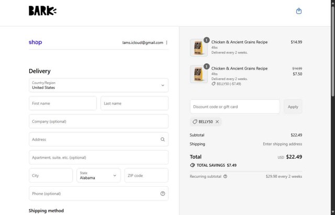Viewport: 335px width, 215px height.
Task: Open phone number help question icon
Action: tap(163, 194)
